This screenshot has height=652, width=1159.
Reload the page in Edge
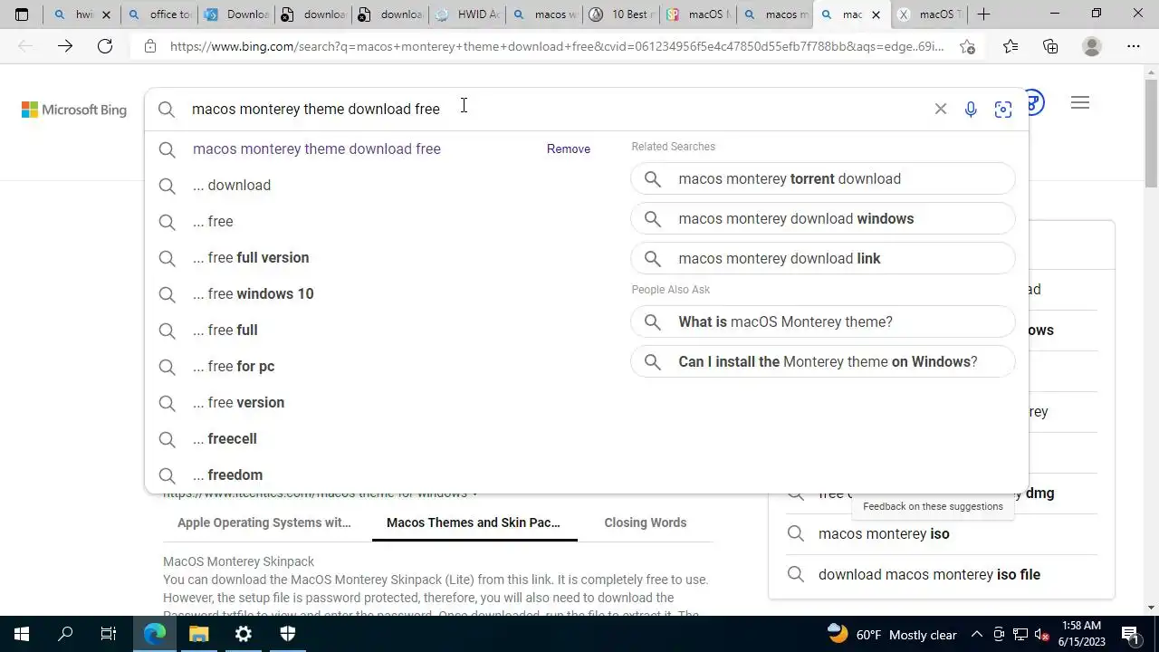(105, 46)
